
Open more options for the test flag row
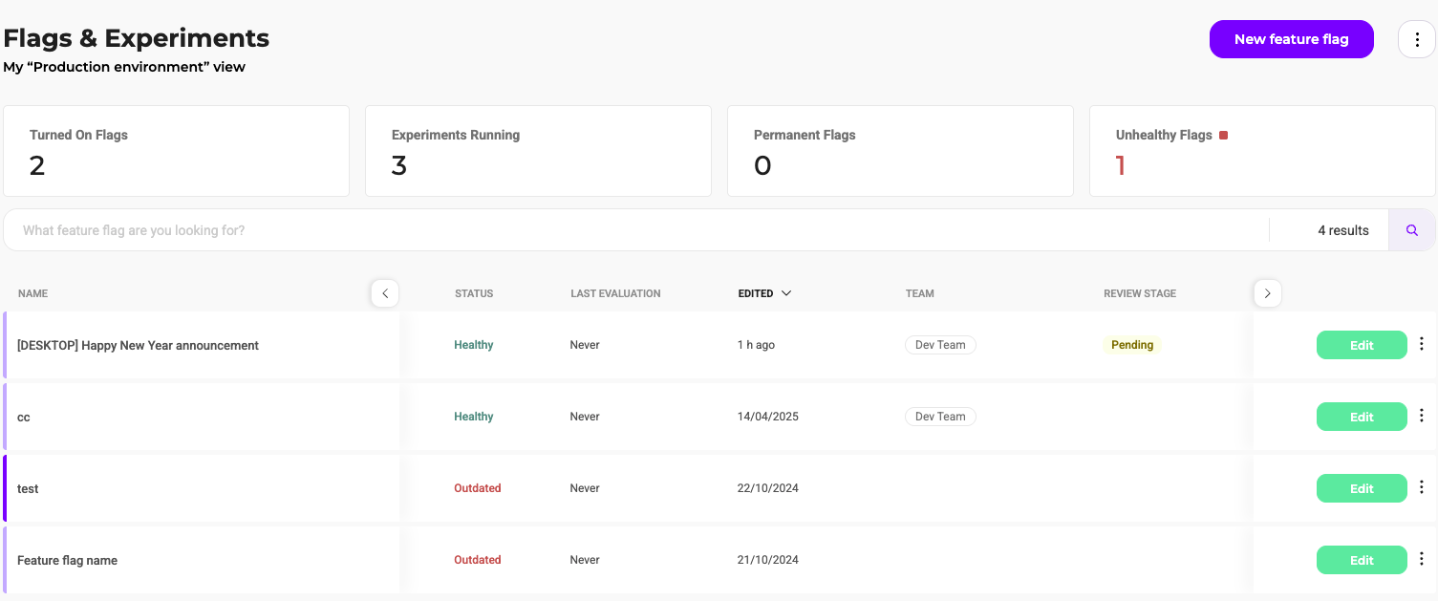tap(1421, 487)
